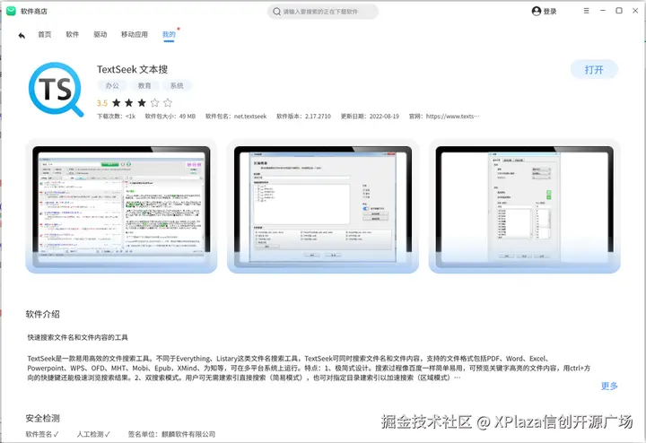Minimize the software store window
This screenshot has height=443, width=646.
click(x=603, y=11)
